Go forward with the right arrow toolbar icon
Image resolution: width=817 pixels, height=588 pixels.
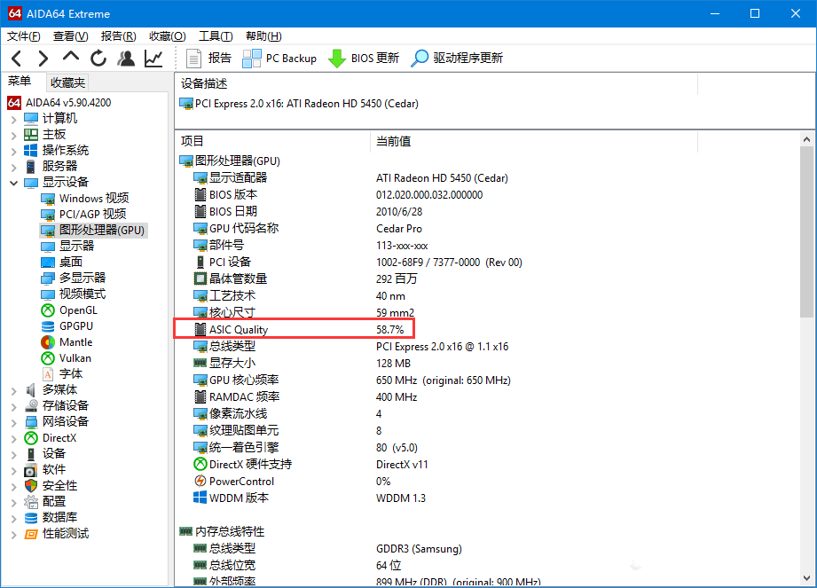[x=43, y=59]
